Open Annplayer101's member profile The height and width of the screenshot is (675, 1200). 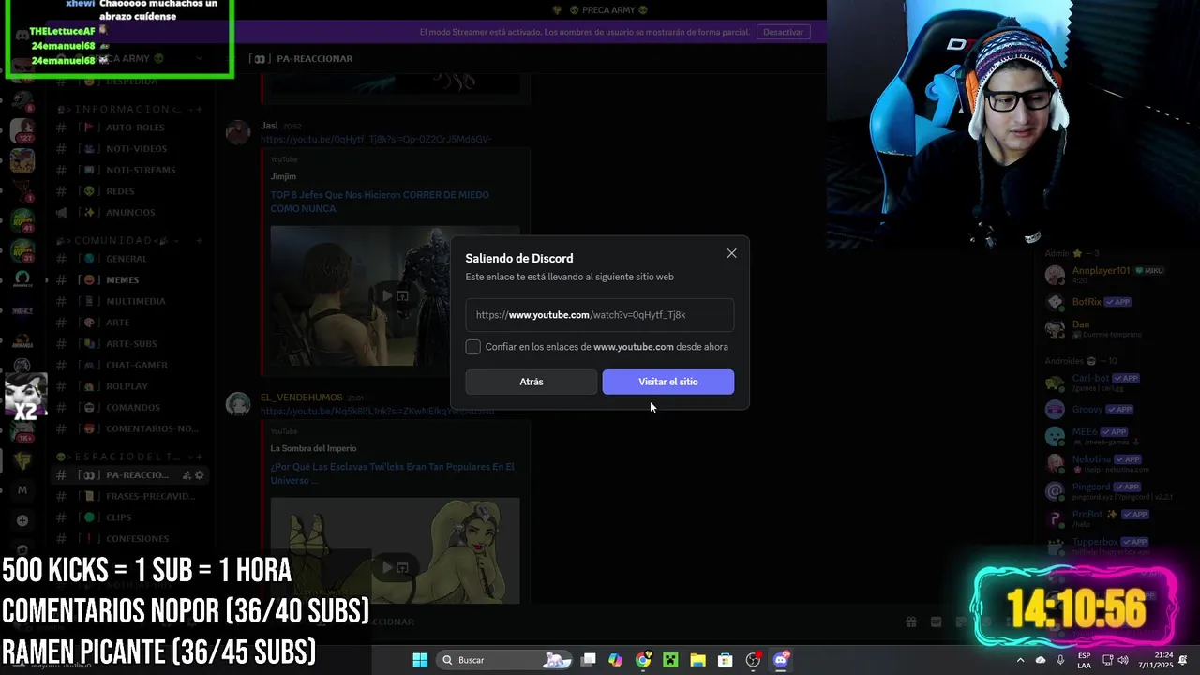tap(1116, 275)
